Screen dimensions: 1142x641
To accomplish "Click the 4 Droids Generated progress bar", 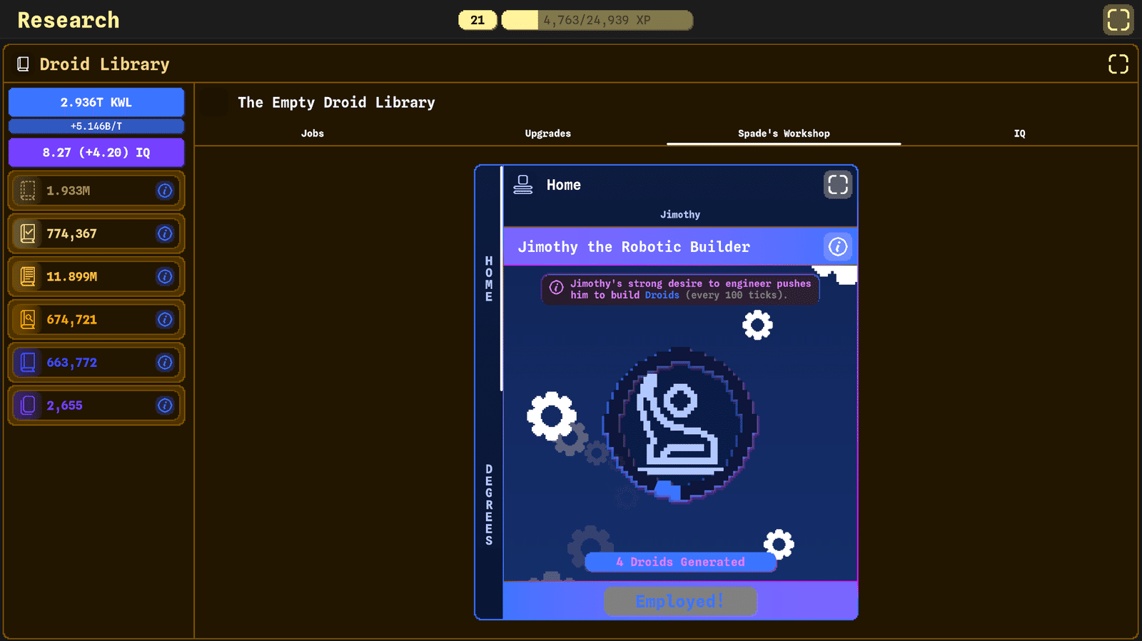I will [680, 562].
